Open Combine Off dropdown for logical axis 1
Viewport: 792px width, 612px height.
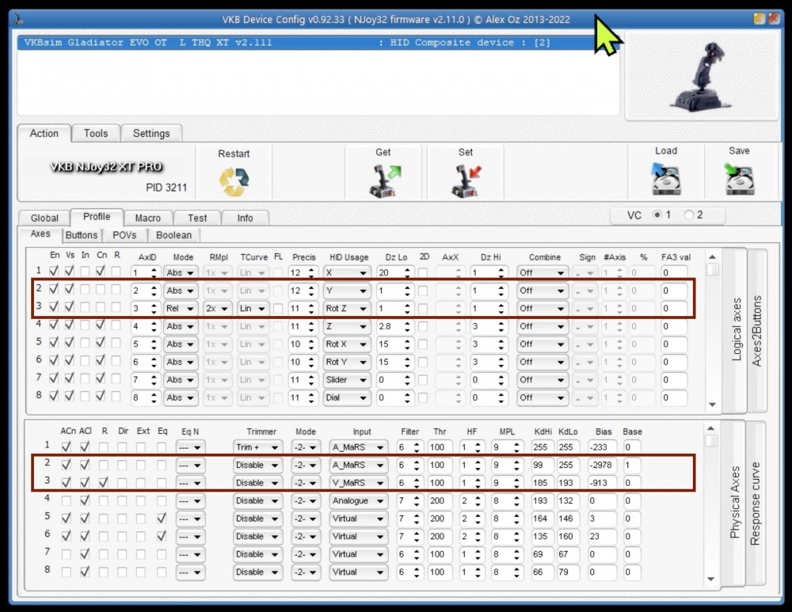coord(542,272)
